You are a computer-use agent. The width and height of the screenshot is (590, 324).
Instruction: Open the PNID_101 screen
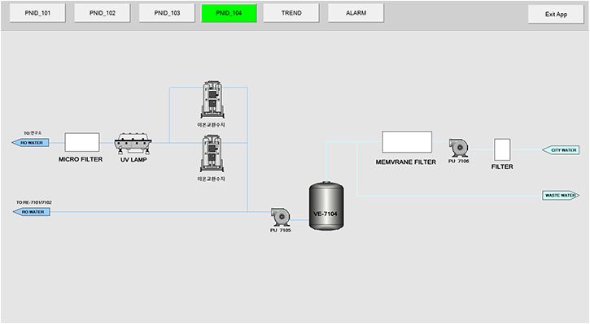tap(37, 13)
